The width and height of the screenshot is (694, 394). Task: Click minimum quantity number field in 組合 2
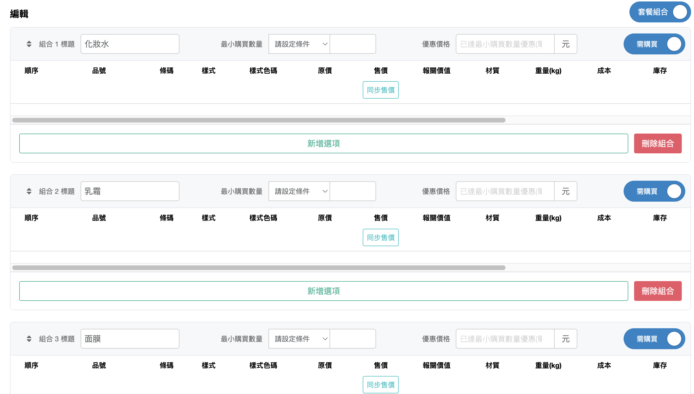pos(353,191)
